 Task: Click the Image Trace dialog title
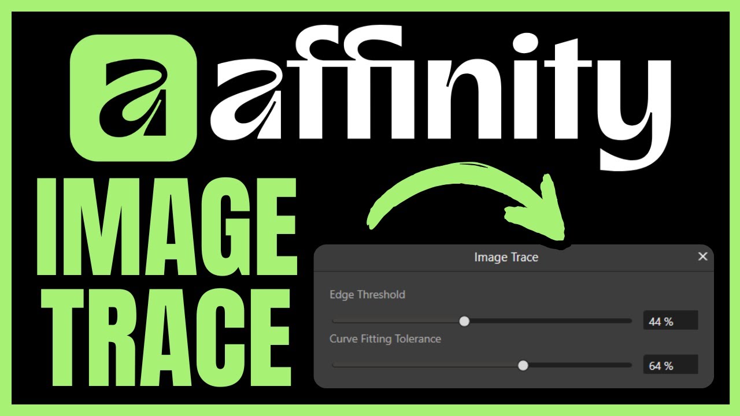coord(506,257)
